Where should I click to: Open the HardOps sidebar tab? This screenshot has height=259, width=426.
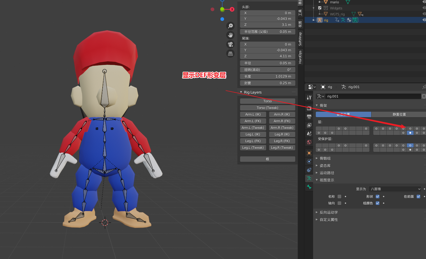[x=300, y=57]
